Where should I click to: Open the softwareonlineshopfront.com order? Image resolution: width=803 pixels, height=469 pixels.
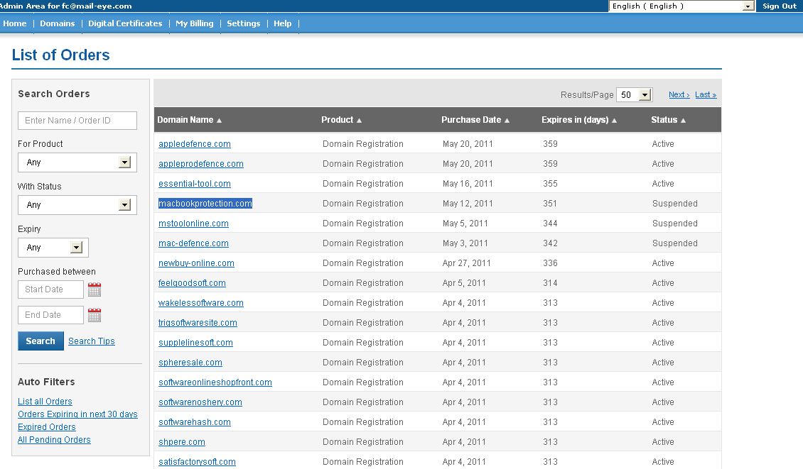pyautogui.click(x=215, y=382)
